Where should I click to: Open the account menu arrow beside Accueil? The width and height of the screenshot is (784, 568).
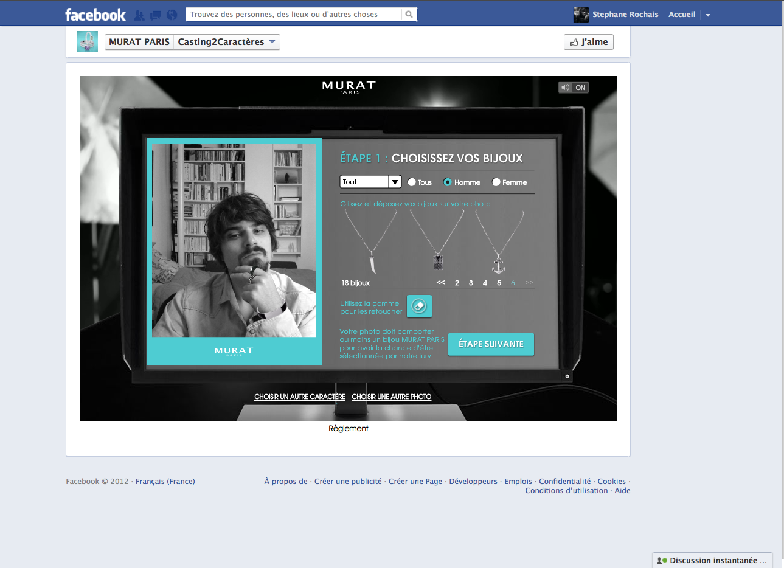(x=708, y=15)
